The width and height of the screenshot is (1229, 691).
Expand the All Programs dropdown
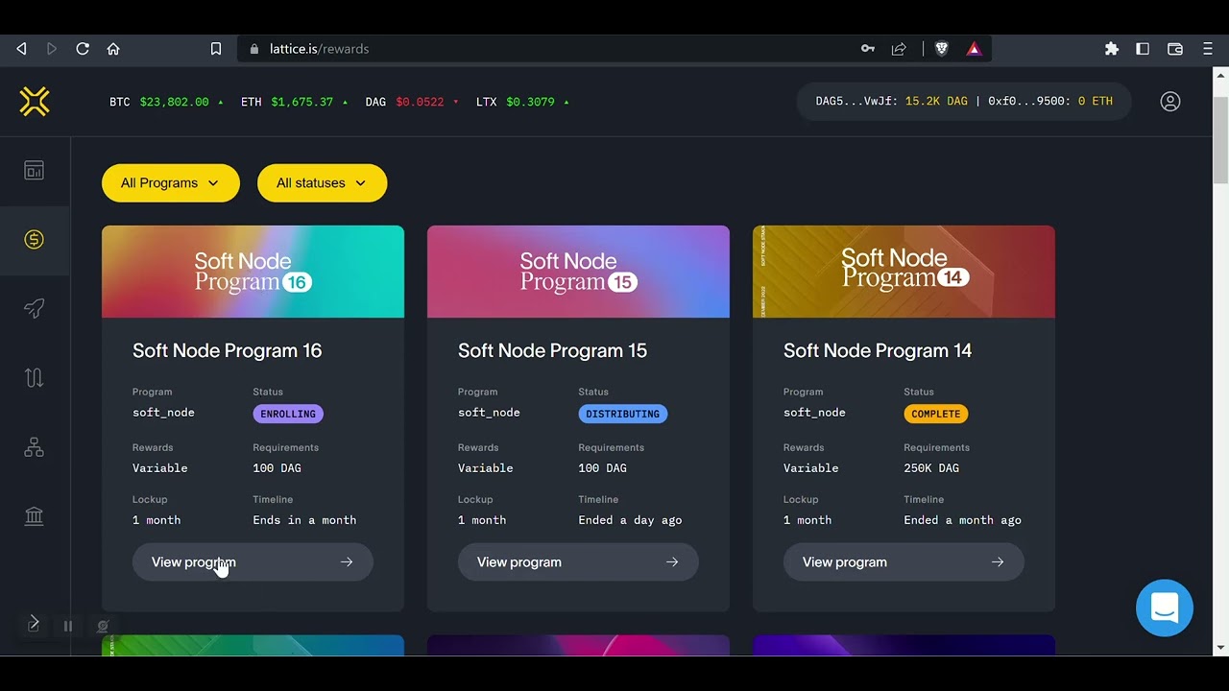coord(171,183)
